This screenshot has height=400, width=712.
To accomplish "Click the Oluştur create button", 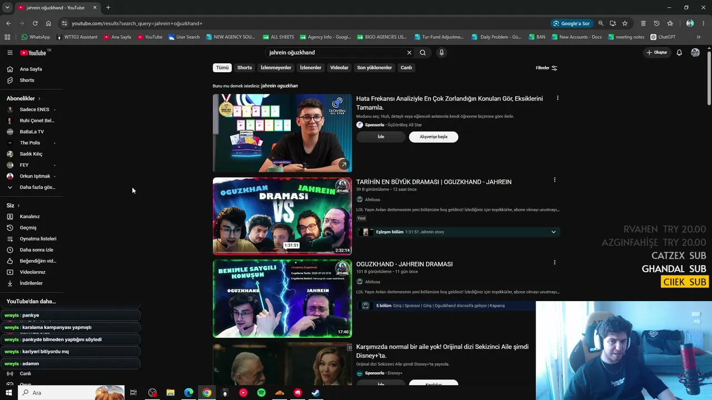I will pos(656,53).
